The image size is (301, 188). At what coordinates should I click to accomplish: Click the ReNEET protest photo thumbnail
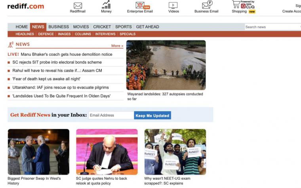[x=175, y=152]
